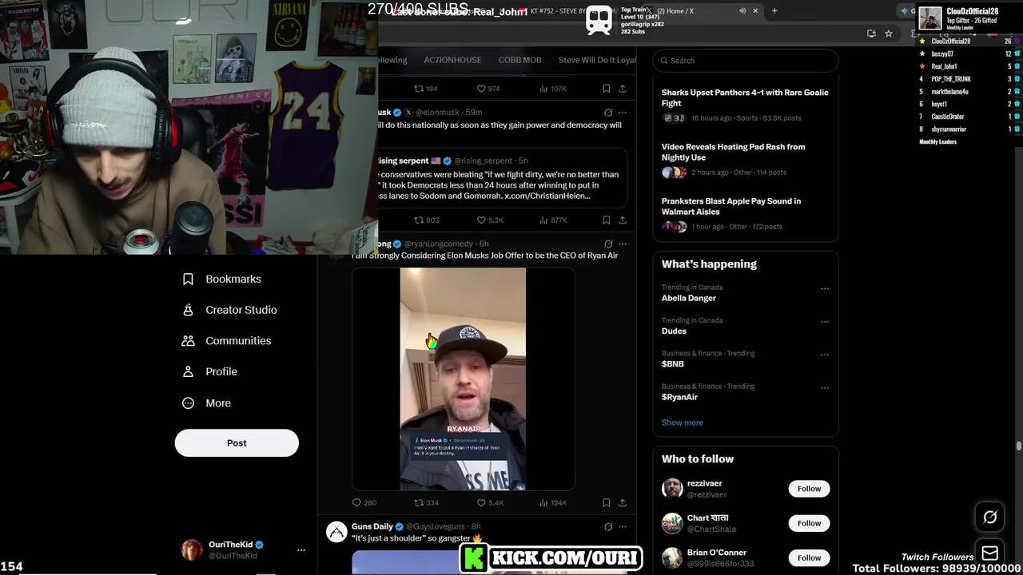
Task: Like Elon Musk's tweet with 5.2K likes
Action: [490, 220]
